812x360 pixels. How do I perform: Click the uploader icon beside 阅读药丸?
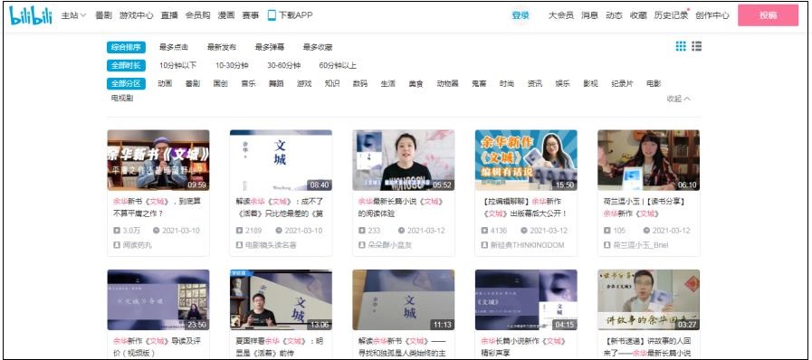(x=117, y=244)
